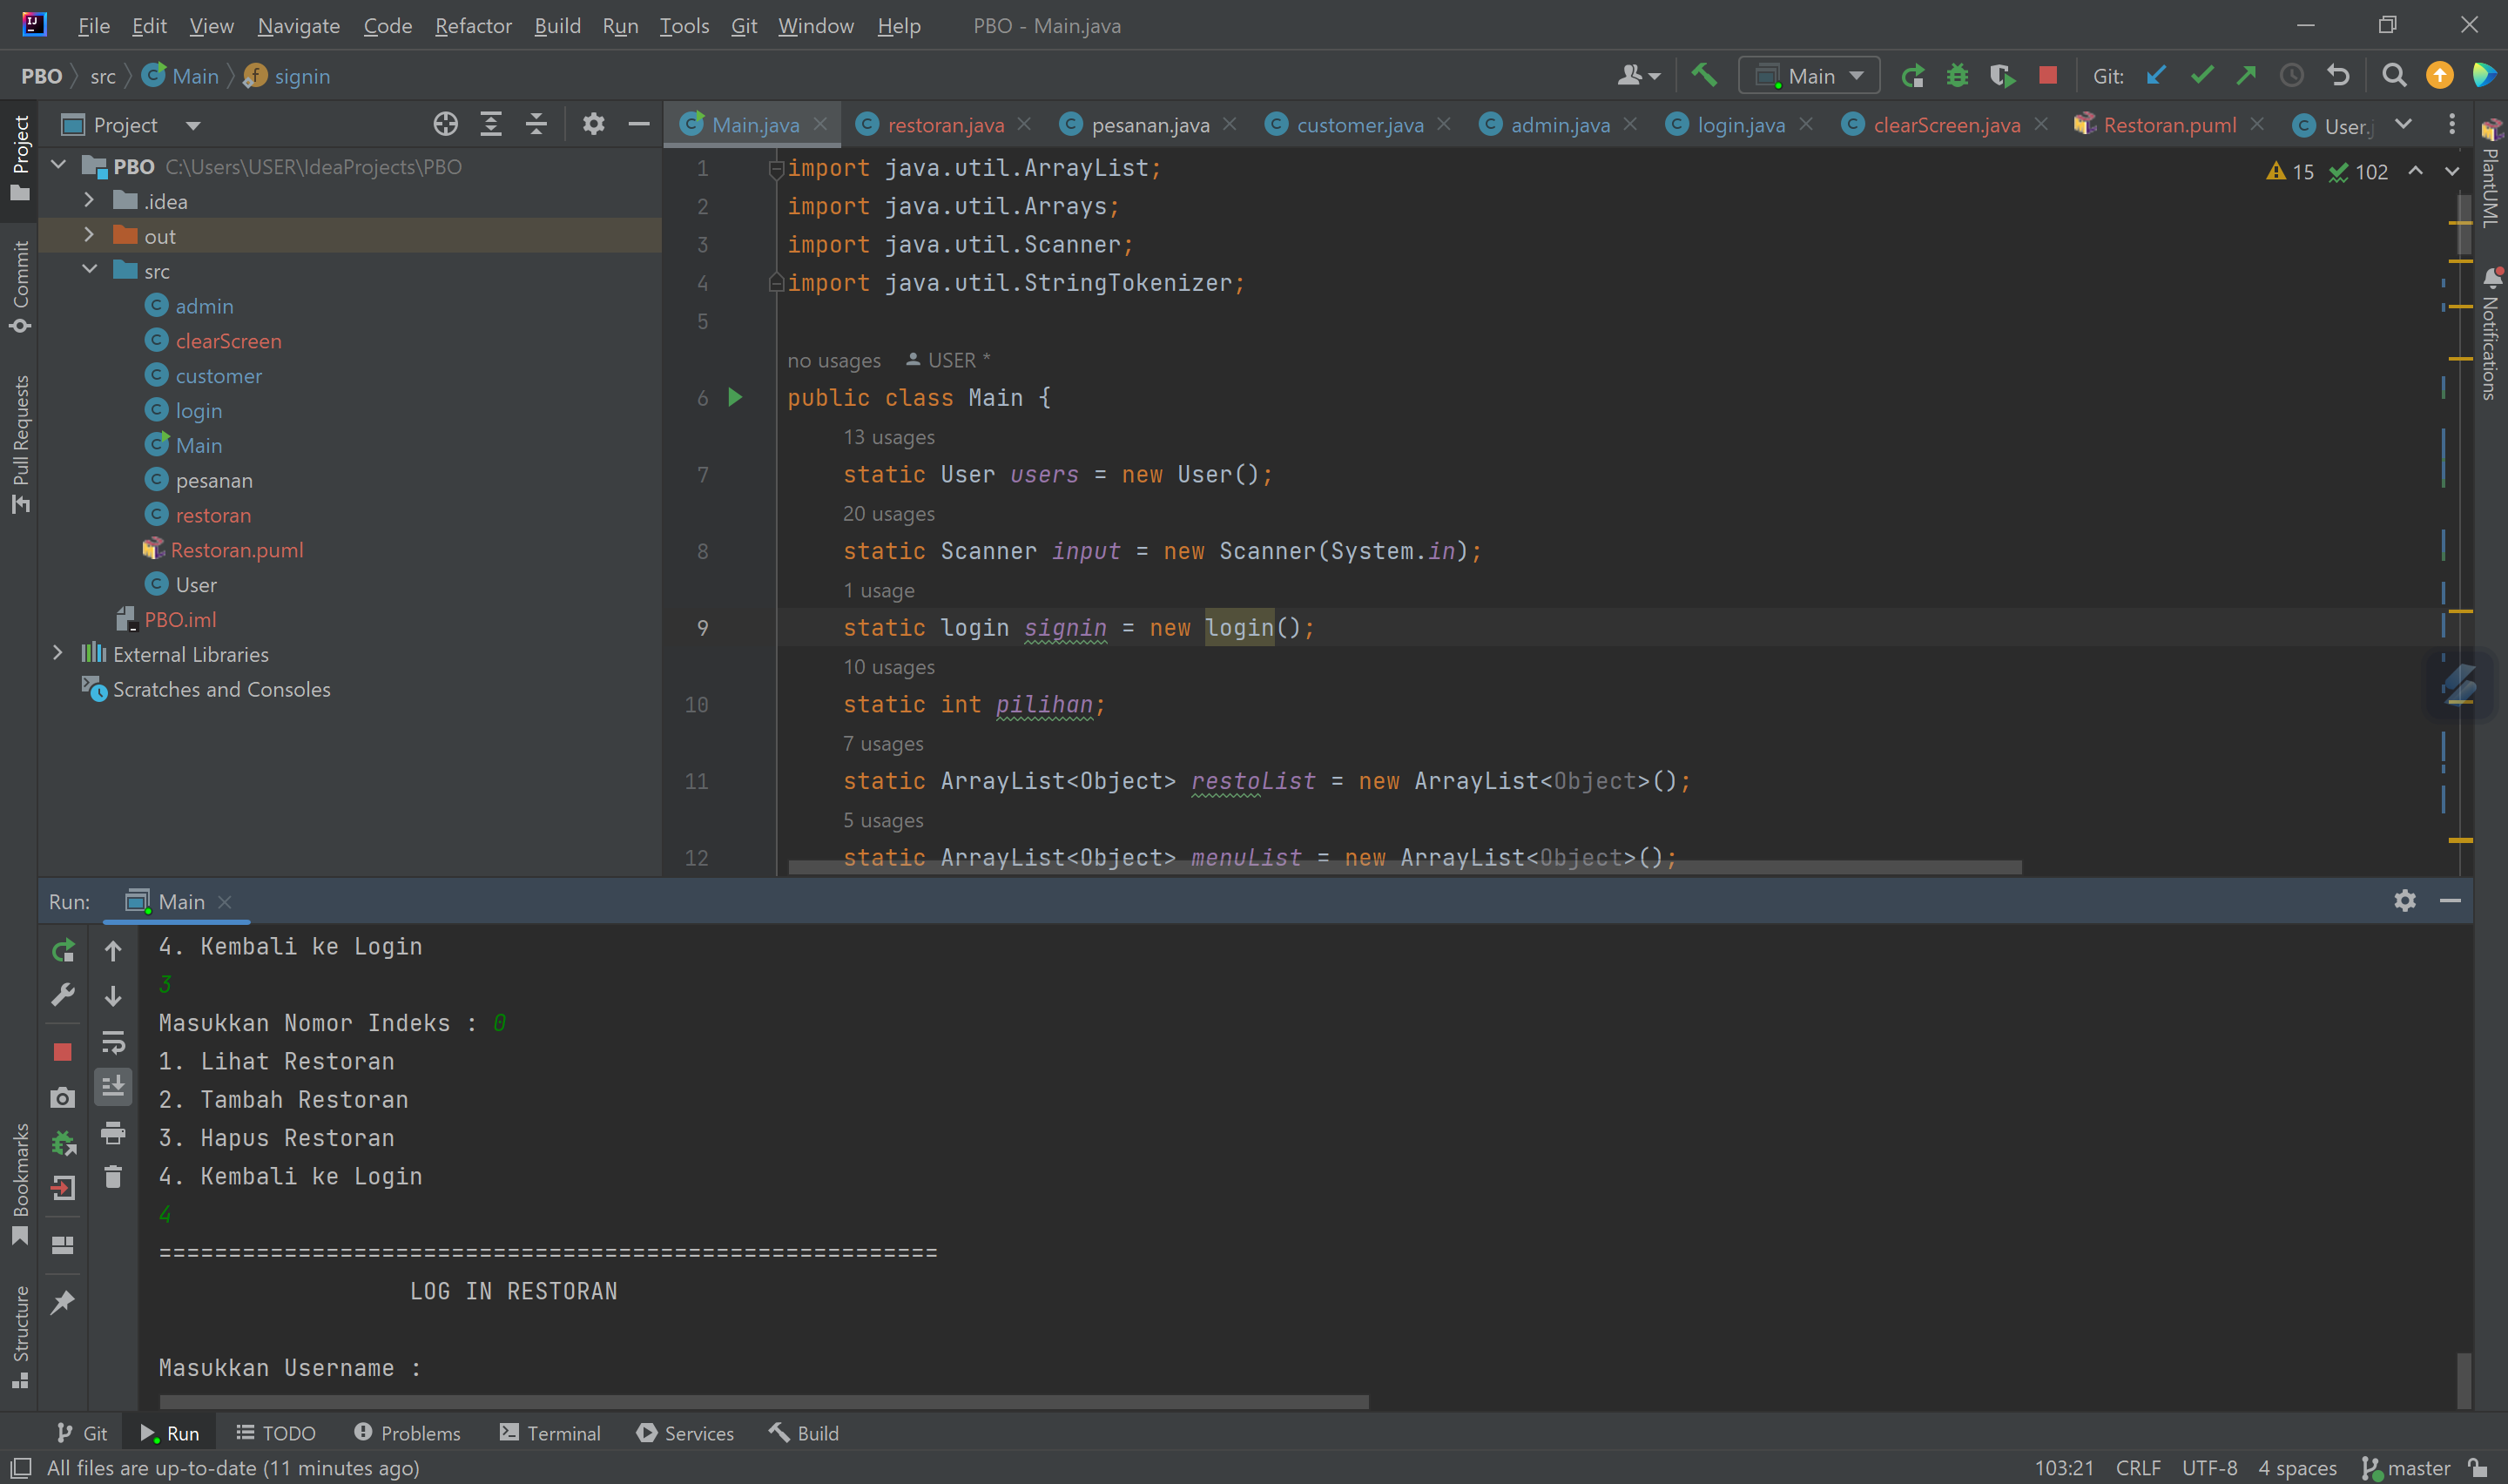2508x1484 pixels.
Task: Run with Coverage shield icon
Action: point(2001,76)
